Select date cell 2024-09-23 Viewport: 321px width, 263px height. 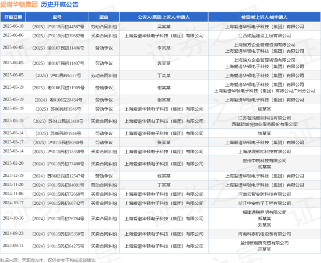pyautogui.click(x=13, y=234)
